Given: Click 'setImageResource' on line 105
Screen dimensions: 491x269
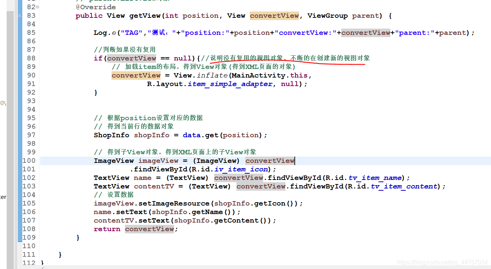Looking at the screenshot, I should pyautogui.click(x=174, y=203).
